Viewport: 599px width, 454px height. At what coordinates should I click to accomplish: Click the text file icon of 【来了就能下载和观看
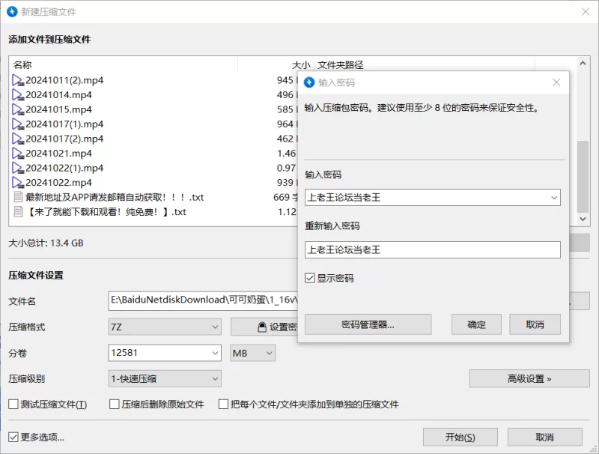[18, 212]
